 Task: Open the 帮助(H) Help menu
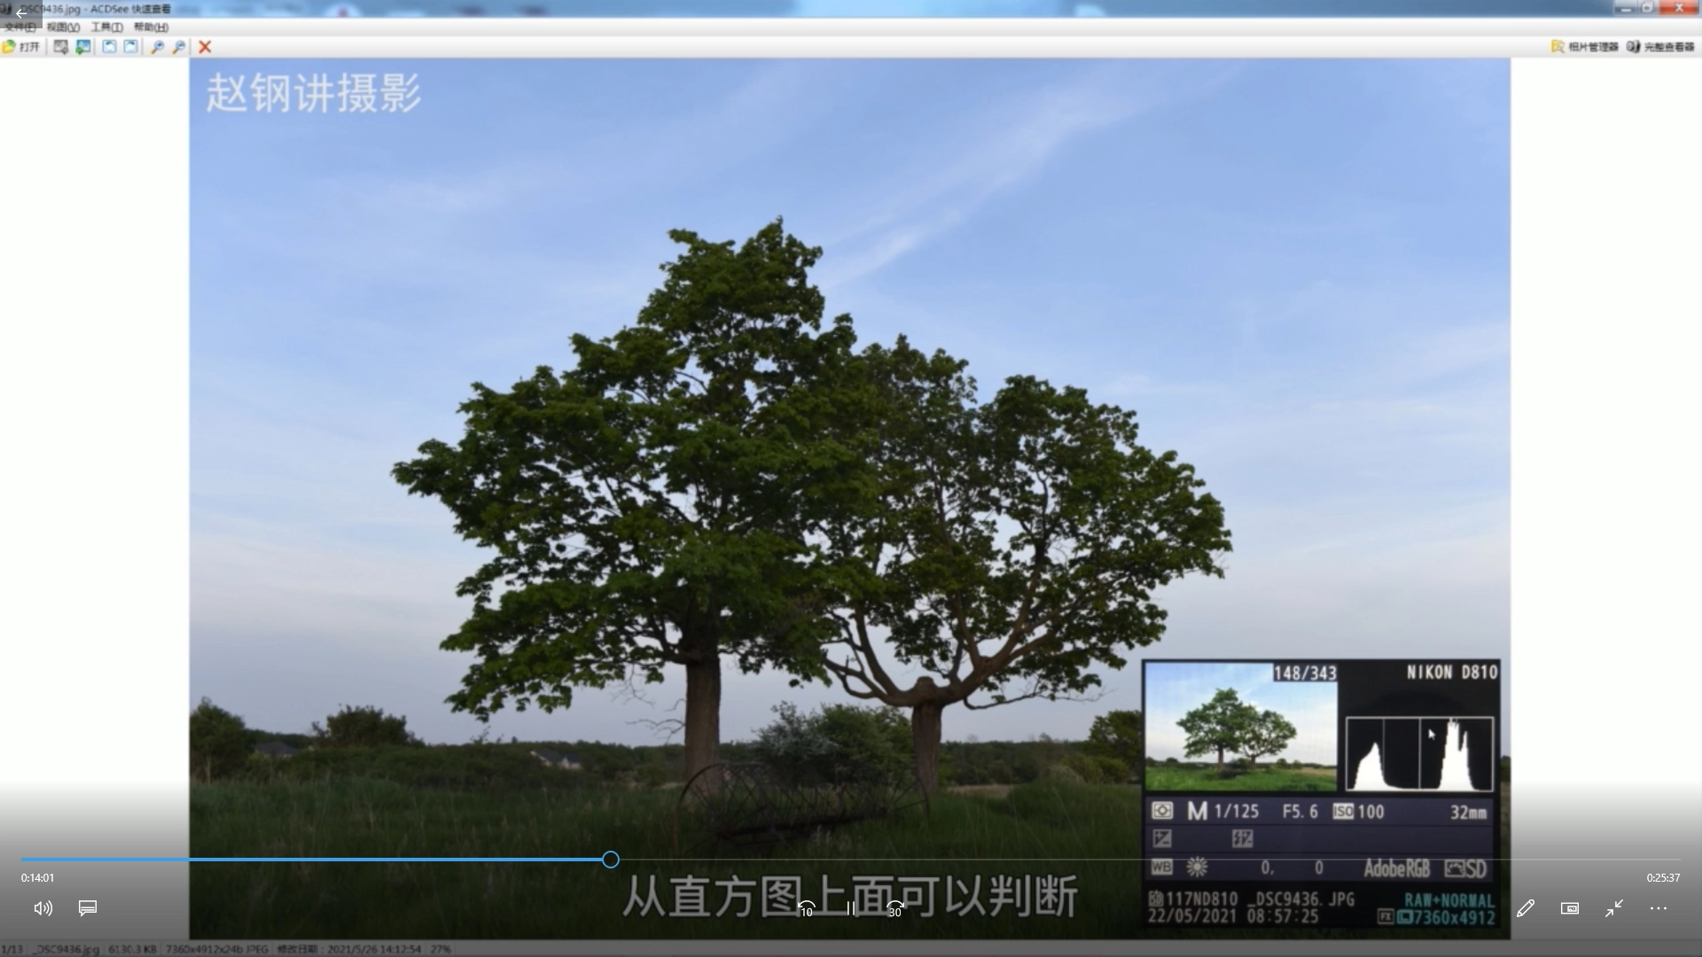151,27
